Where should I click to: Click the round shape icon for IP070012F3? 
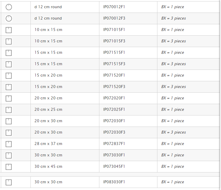click(9, 18)
